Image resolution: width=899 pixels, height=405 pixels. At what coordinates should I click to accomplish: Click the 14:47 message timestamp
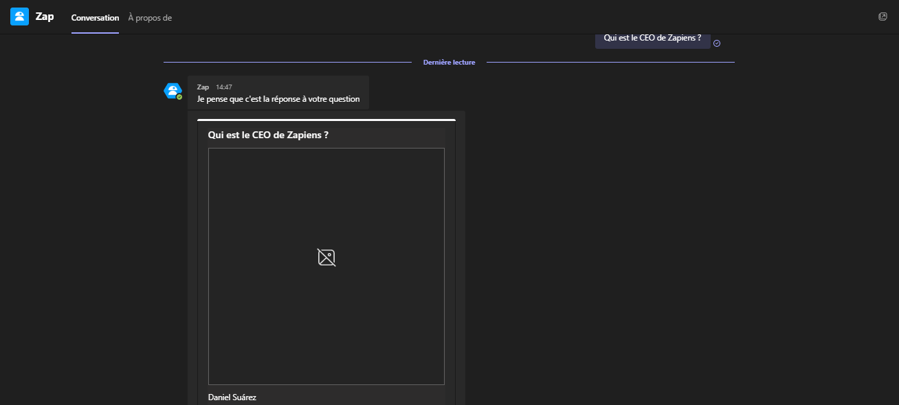tap(224, 87)
